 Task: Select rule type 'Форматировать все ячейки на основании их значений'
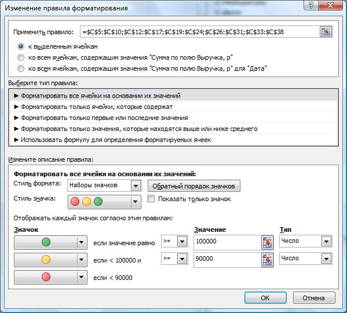click(x=173, y=96)
